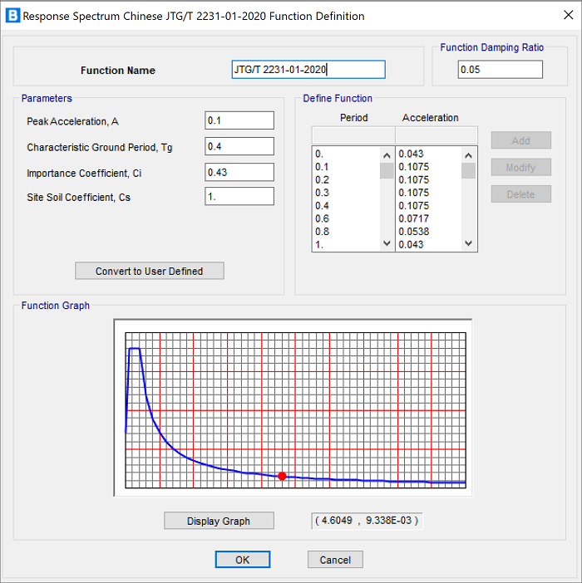Viewport: 582px width, 583px height.
Task: Click down arrow of Acceleration list scrollbar
Action: [468, 243]
